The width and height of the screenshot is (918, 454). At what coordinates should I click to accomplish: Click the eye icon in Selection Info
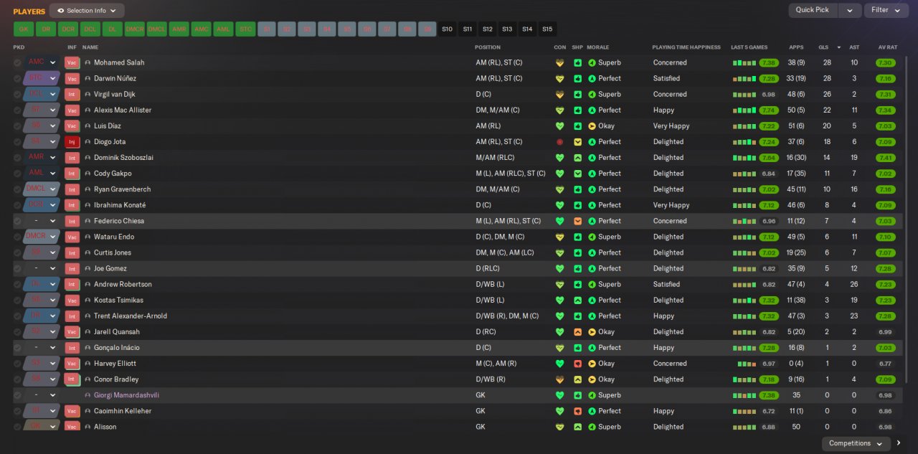pyautogui.click(x=60, y=11)
